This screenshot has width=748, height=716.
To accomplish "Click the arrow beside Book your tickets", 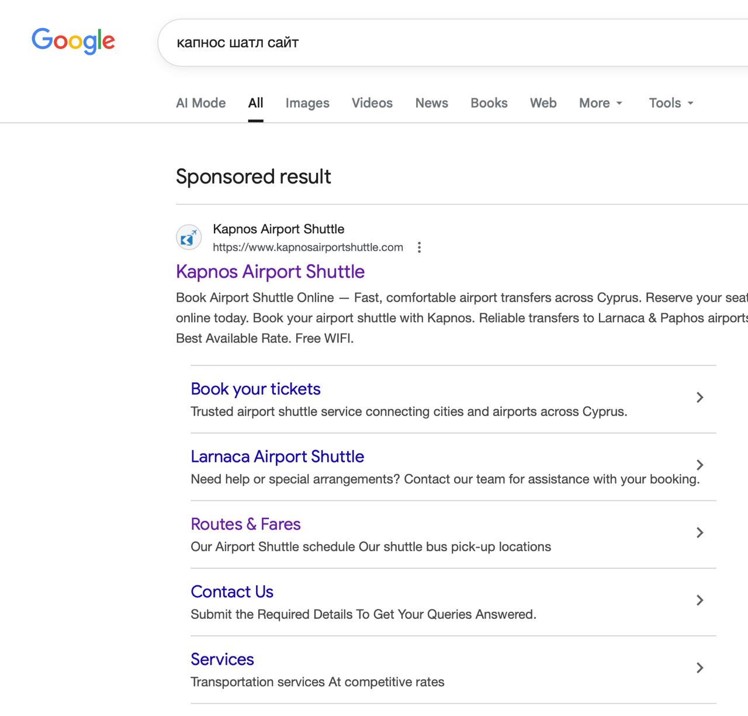I will 699,398.
